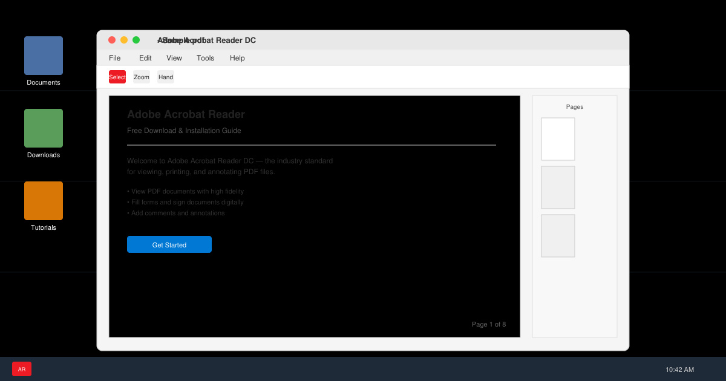
Task: Select the second page thumbnail
Action: [x=558, y=187]
